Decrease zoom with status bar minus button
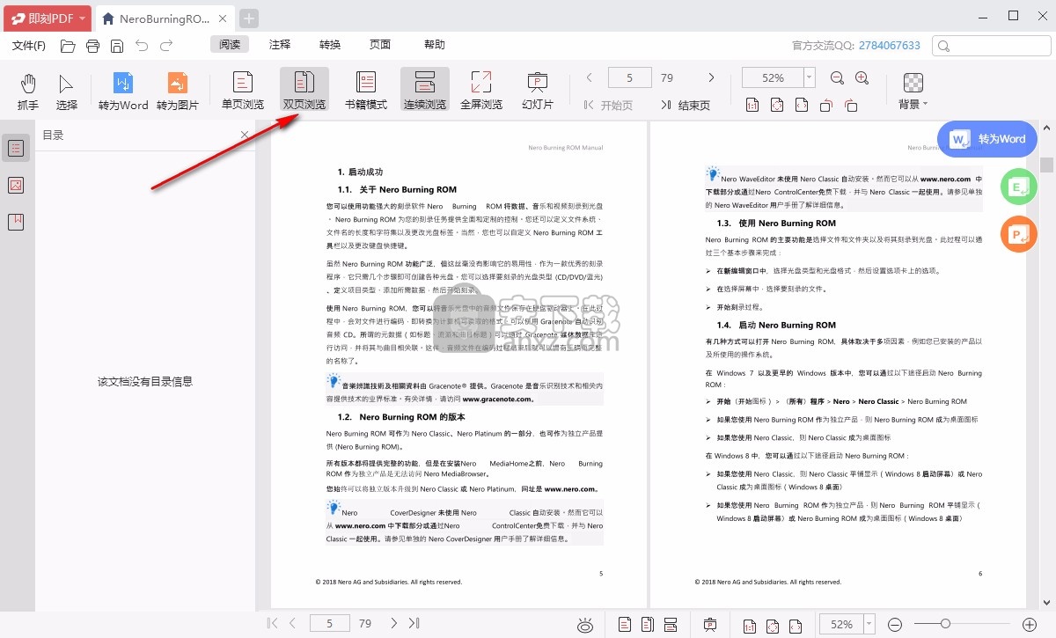Viewport: 1056px width, 638px height. [895, 625]
